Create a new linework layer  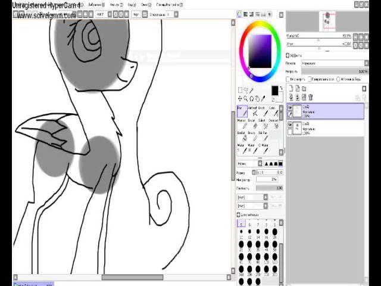point(298,88)
